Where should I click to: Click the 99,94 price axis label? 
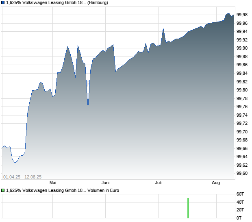242,31
